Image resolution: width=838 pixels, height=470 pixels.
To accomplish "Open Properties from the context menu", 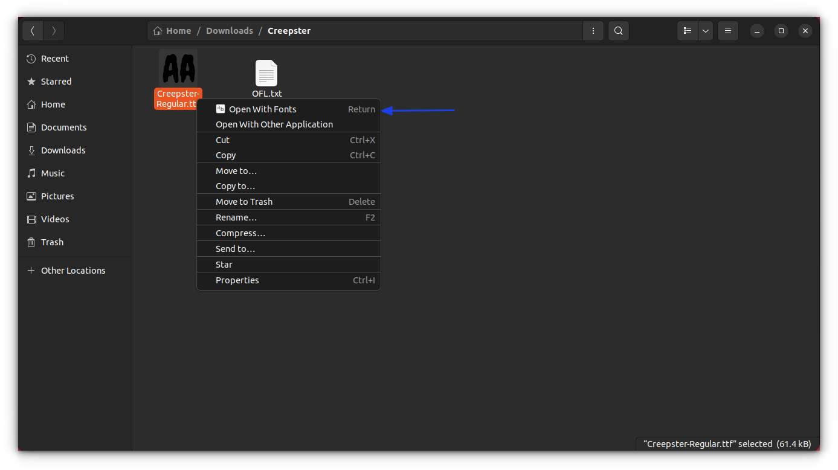I will (237, 280).
